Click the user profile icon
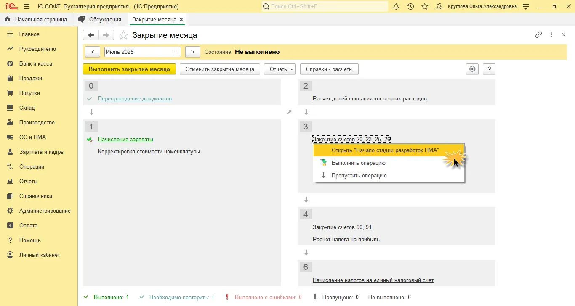575x306 pixels. tap(439, 7)
